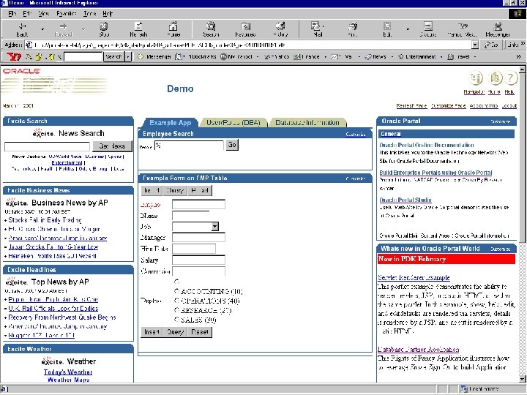Image resolution: width=527 pixels, height=395 pixels.
Task: Switch to the User/Roles (DBA) tab
Action: point(233,123)
